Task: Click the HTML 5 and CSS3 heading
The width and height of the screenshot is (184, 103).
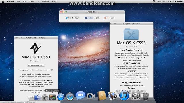Action: point(131,63)
